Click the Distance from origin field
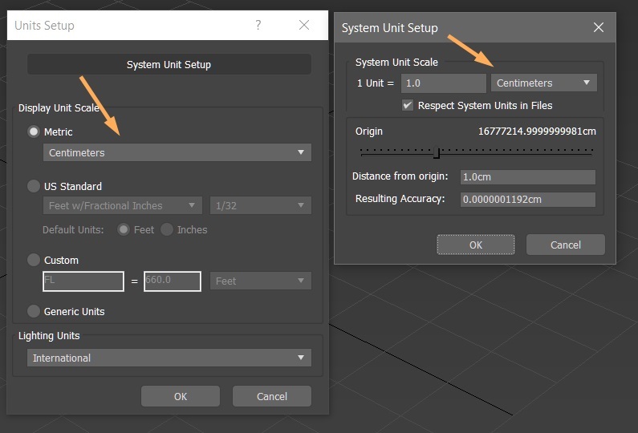The image size is (638, 433). click(x=527, y=177)
